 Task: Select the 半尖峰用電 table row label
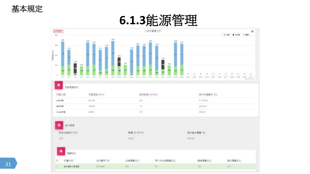(61, 112)
